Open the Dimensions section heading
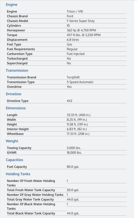This screenshot has height=218, width=137. coord(16,108)
